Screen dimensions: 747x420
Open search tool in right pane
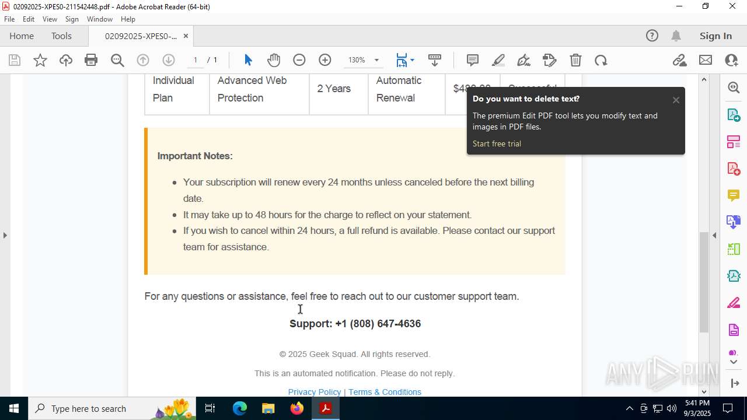734,87
